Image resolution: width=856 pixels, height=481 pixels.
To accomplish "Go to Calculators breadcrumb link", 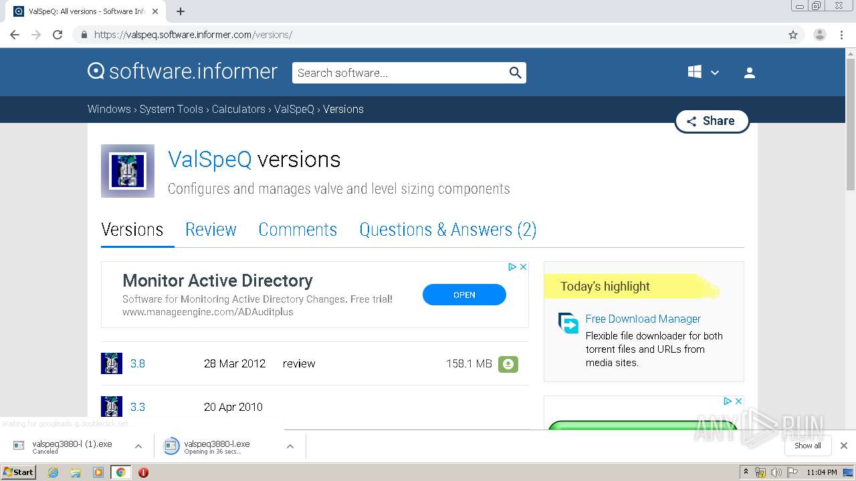I will coord(239,109).
